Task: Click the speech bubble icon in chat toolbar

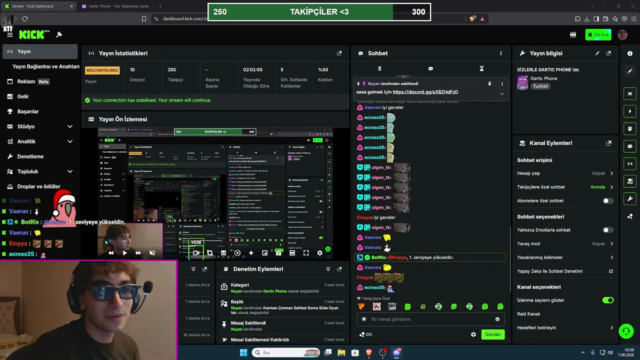Action: pos(430,68)
